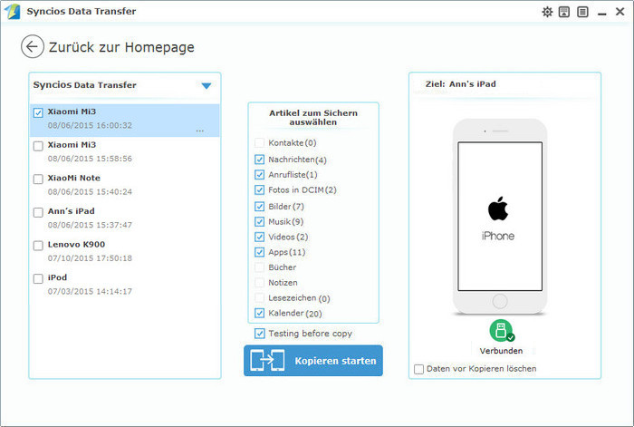
Task: Toggle the Kontakte checkbox
Action: pyautogui.click(x=260, y=143)
